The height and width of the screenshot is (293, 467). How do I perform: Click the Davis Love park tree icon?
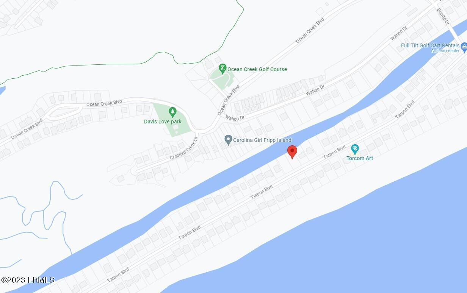(x=173, y=112)
